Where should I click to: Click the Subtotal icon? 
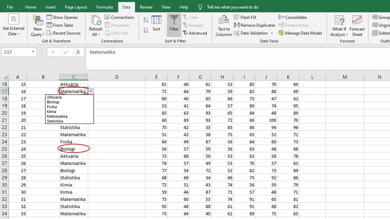pos(375,33)
